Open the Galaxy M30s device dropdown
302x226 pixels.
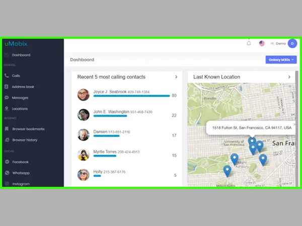click(281, 60)
